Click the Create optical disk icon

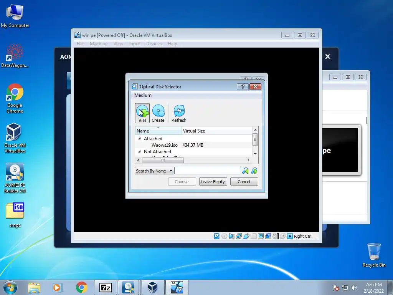pos(158,113)
